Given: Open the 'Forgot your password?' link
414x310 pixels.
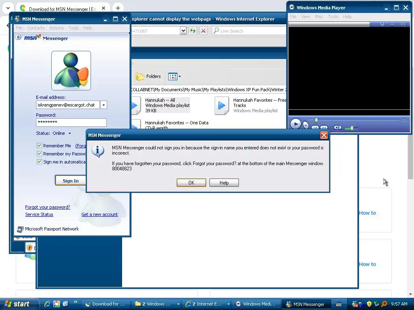Looking at the screenshot, I should coord(48,207).
